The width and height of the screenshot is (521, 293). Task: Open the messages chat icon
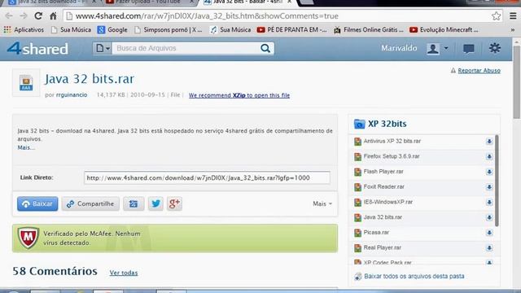coord(469,49)
